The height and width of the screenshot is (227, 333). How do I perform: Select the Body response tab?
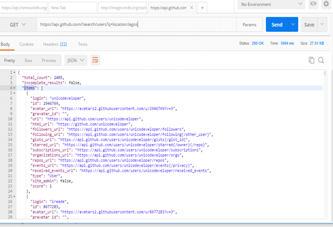[5, 44]
